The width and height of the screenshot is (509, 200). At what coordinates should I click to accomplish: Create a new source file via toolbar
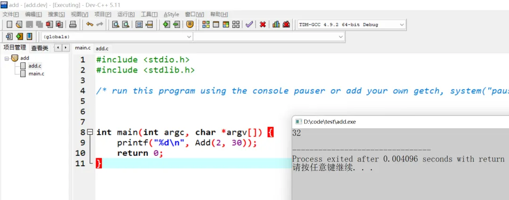click(x=9, y=24)
